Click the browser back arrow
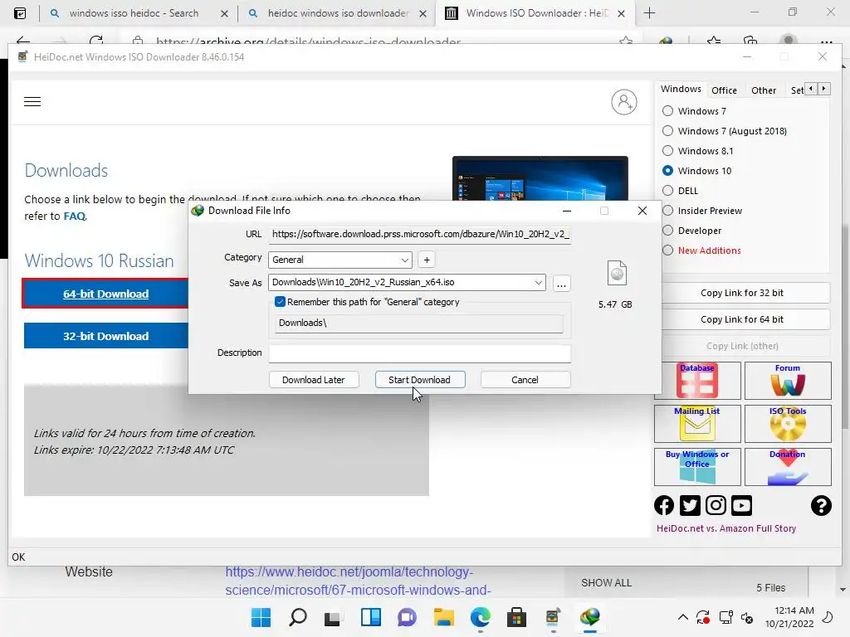The height and width of the screenshot is (637, 850). [x=22, y=41]
